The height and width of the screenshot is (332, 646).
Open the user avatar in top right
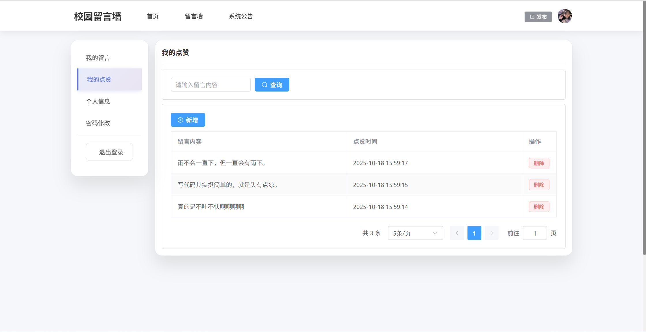click(564, 16)
